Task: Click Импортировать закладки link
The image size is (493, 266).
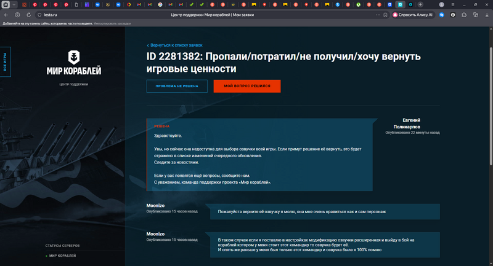Action: (x=111, y=23)
